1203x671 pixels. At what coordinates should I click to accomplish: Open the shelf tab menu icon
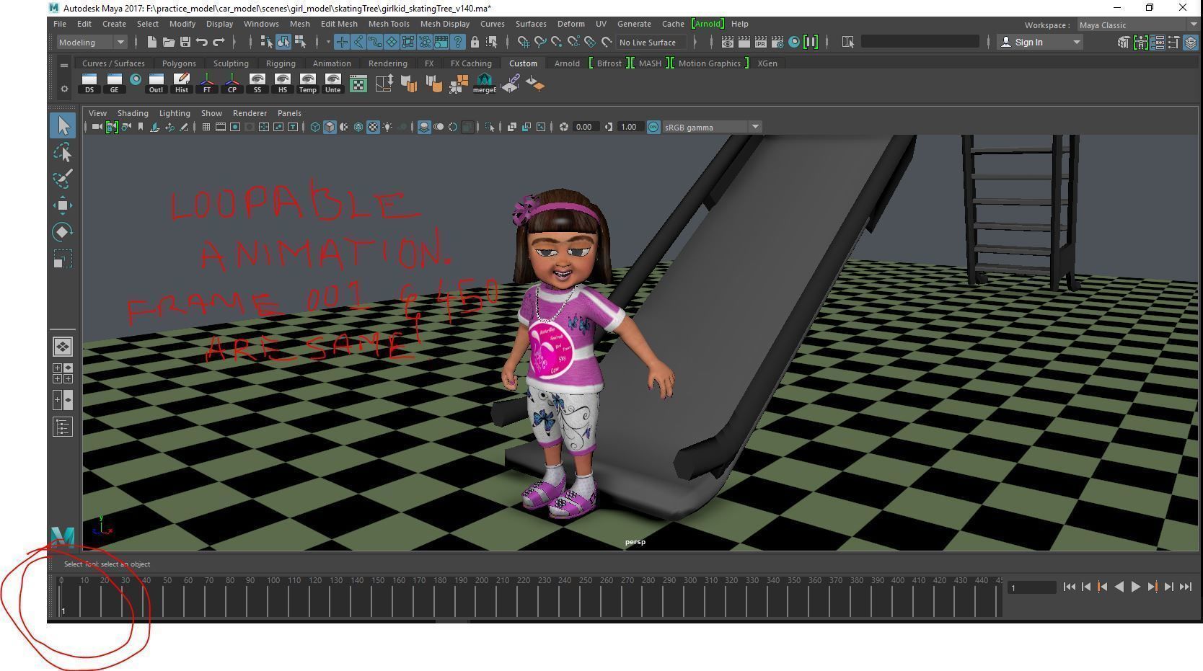(64, 66)
